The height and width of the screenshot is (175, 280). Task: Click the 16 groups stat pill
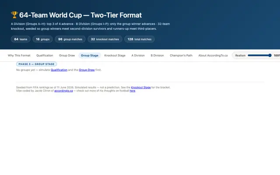tap(43, 39)
